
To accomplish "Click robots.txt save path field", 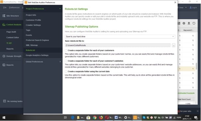I will point(118,45).
